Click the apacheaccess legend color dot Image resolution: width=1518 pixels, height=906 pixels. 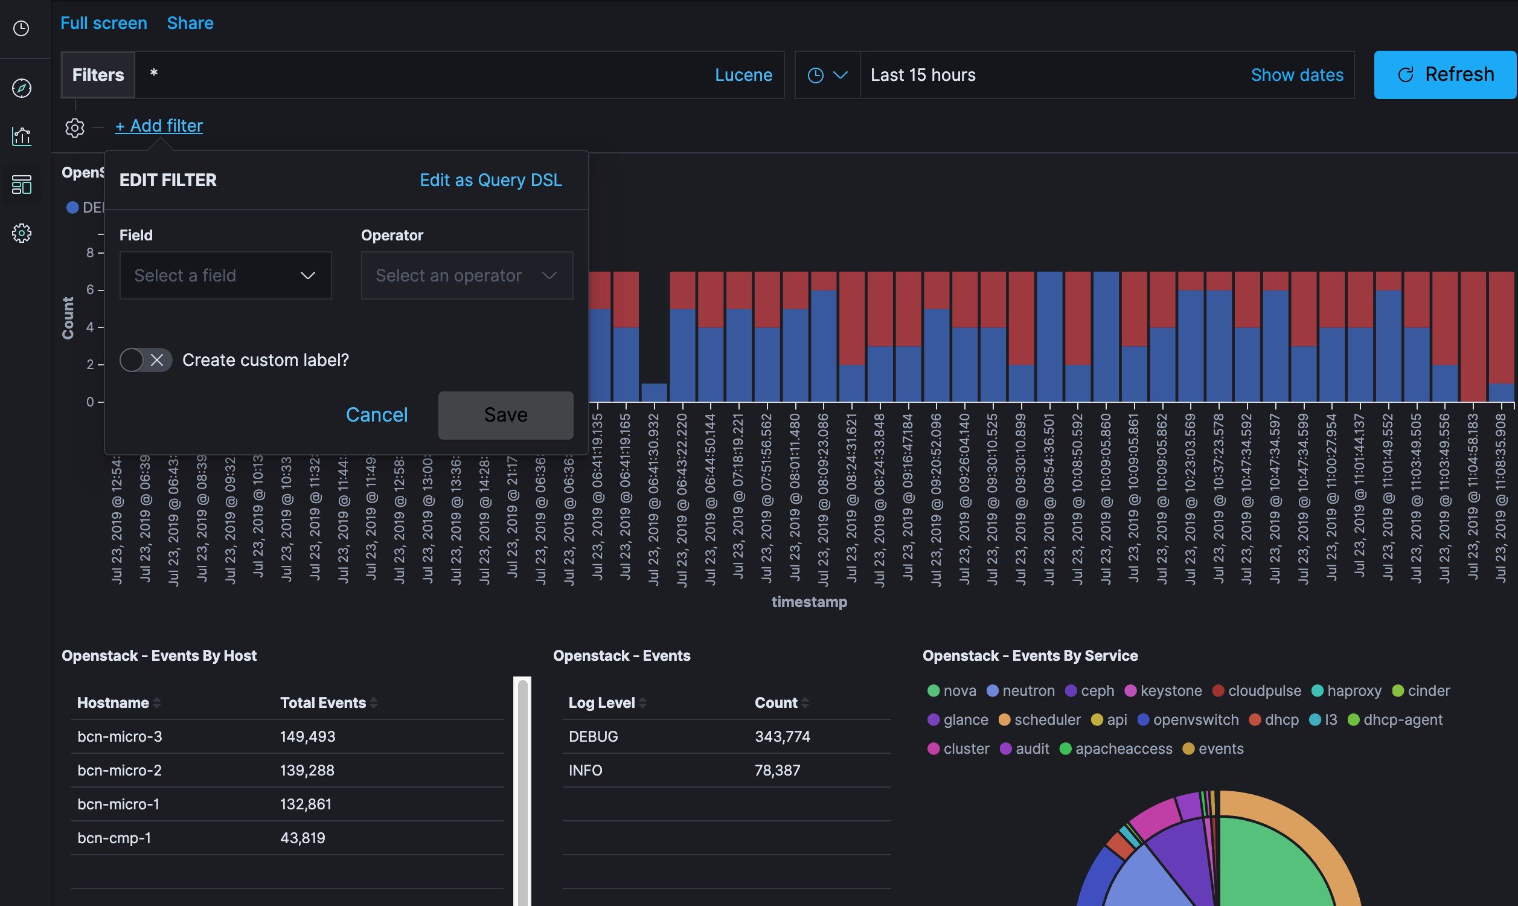click(x=1065, y=748)
